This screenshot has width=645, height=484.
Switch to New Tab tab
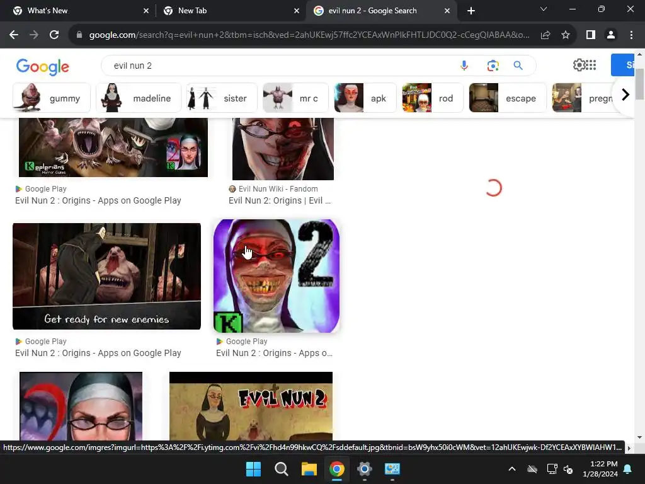click(232, 11)
